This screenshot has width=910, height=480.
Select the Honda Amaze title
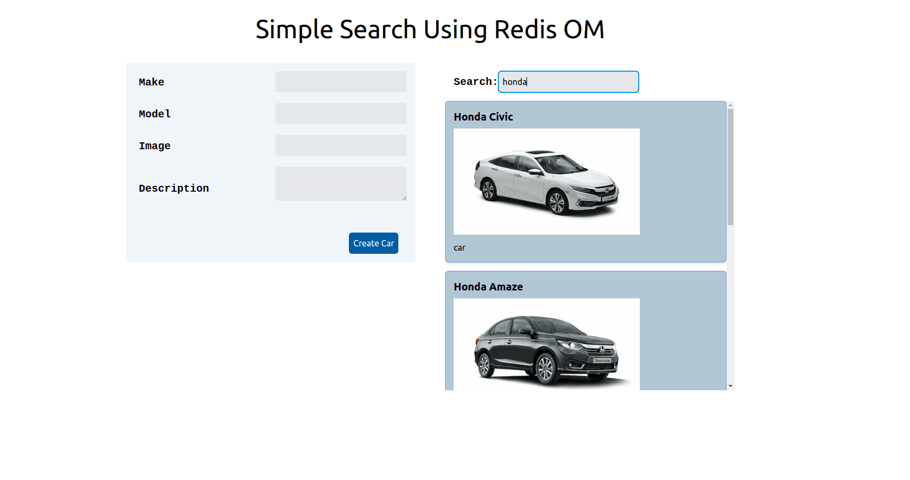[x=488, y=287]
